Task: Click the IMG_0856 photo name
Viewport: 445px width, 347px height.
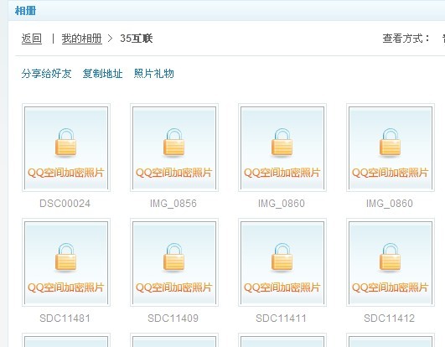Action: point(173,204)
